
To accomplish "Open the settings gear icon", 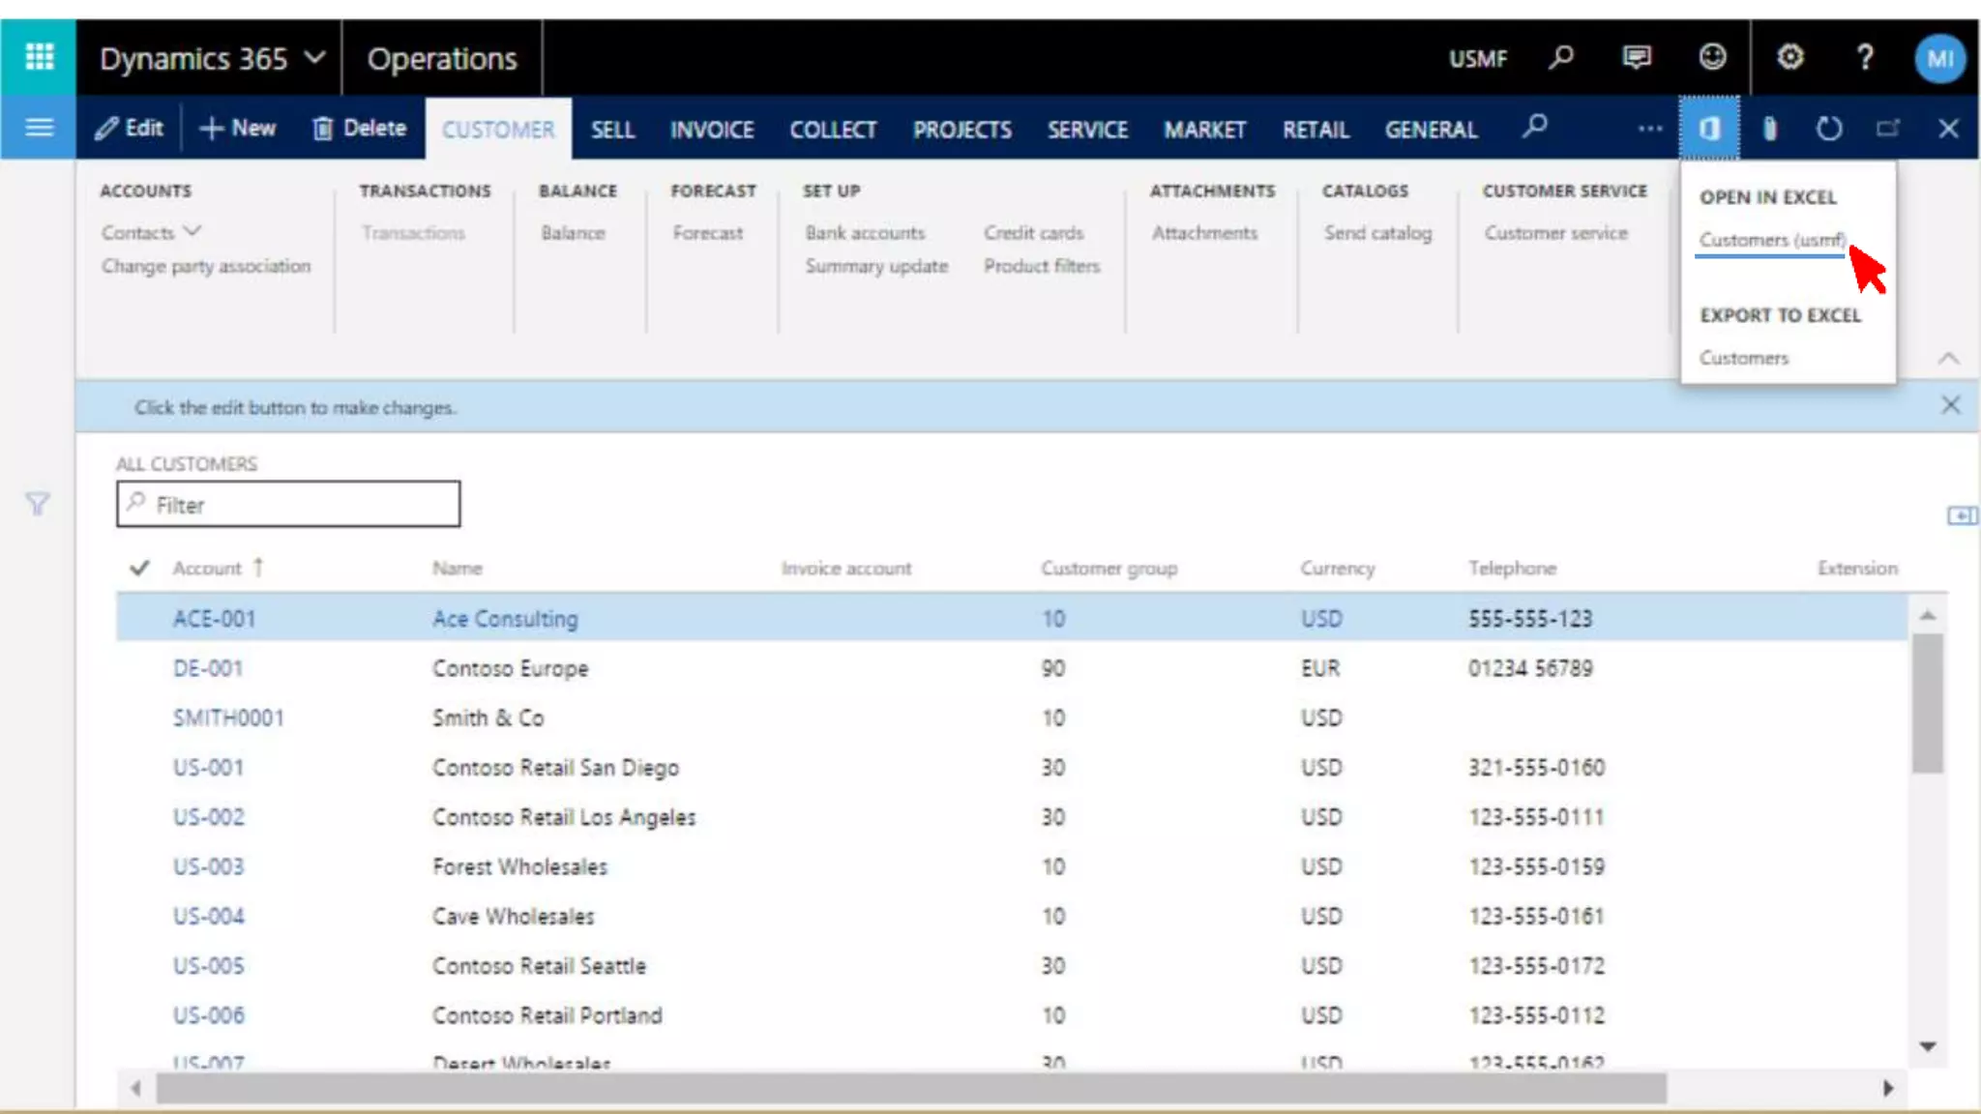I will coord(1789,57).
